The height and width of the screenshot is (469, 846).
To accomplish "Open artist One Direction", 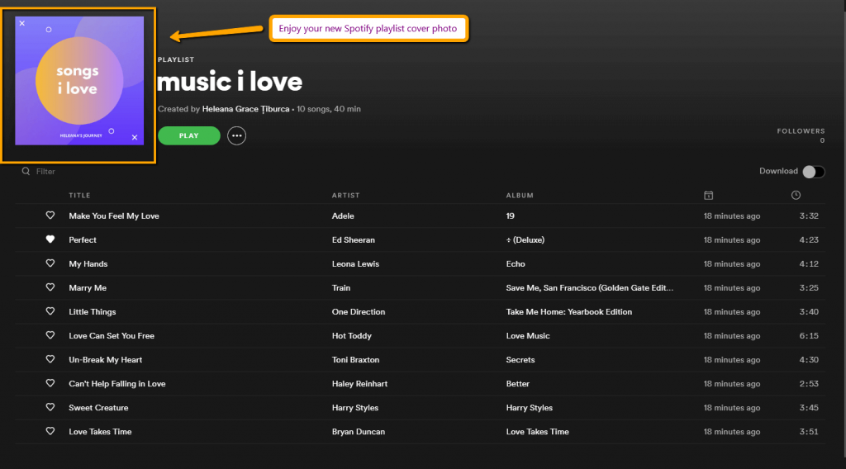I will click(359, 311).
